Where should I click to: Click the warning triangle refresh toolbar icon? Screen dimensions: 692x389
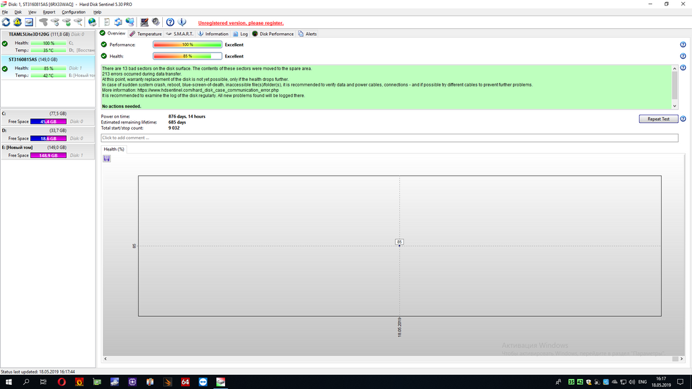(18, 22)
